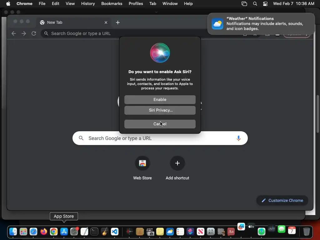Cancel the Ask Siri dialog

point(160,124)
